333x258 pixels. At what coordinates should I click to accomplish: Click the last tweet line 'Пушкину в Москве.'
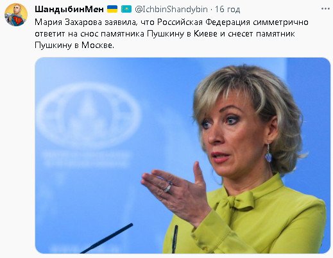click(x=74, y=45)
